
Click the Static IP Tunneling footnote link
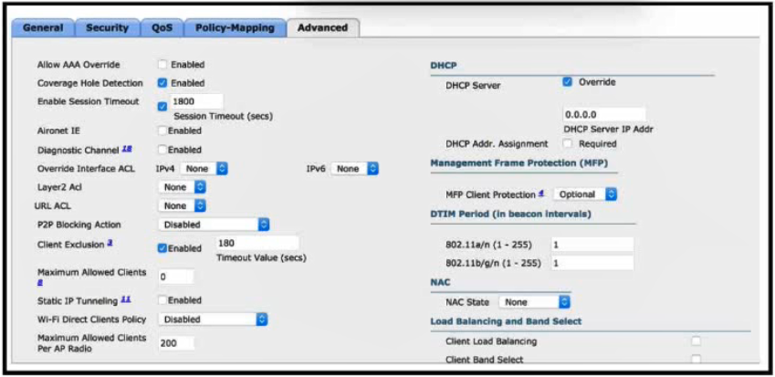tap(126, 298)
